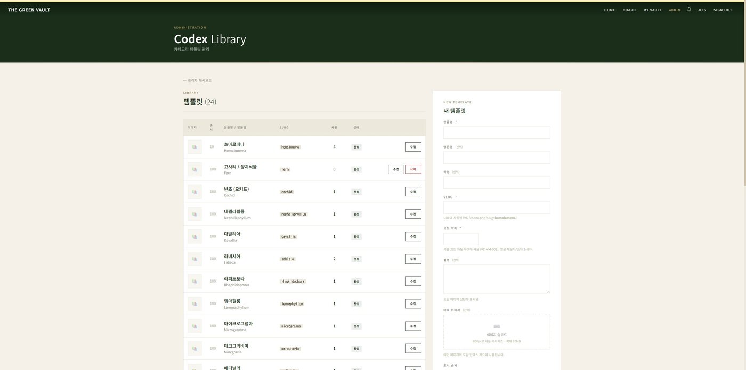The width and height of the screenshot is (746, 370).
Task: Click the 'homalomena' slug tag
Action: click(290, 147)
